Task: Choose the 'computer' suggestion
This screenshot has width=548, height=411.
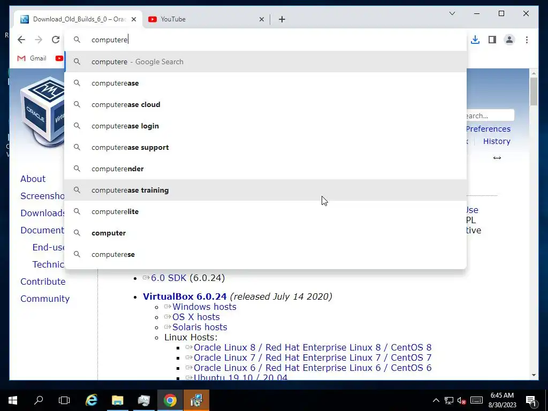Action: point(265,233)
